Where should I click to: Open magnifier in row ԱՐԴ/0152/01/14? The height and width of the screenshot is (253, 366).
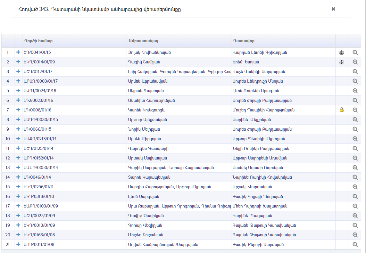click(355, 158)
